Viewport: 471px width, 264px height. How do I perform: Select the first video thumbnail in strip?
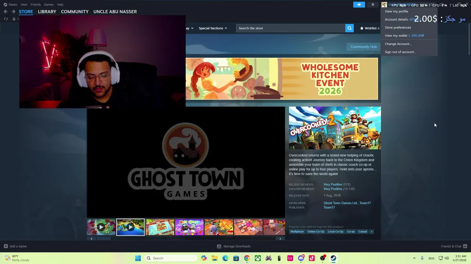pos(101,227)
